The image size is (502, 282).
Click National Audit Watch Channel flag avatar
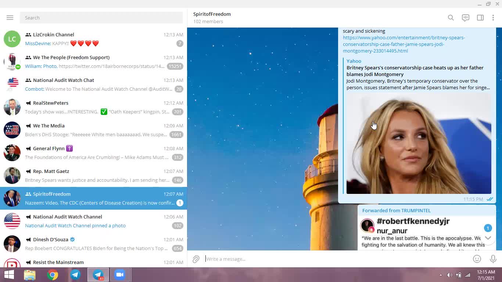coord(12,221)
